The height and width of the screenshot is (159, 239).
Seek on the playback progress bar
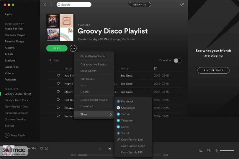click(119, 155)
